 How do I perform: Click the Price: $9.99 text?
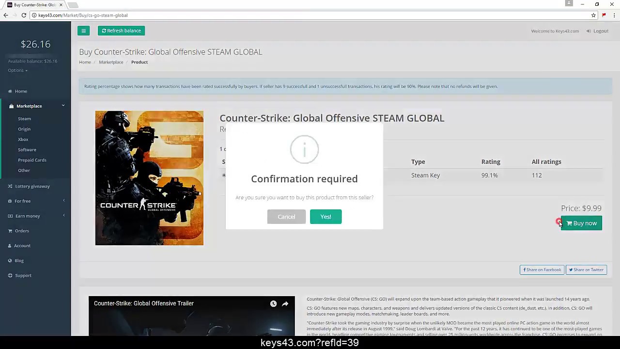[x=581, y=208]
